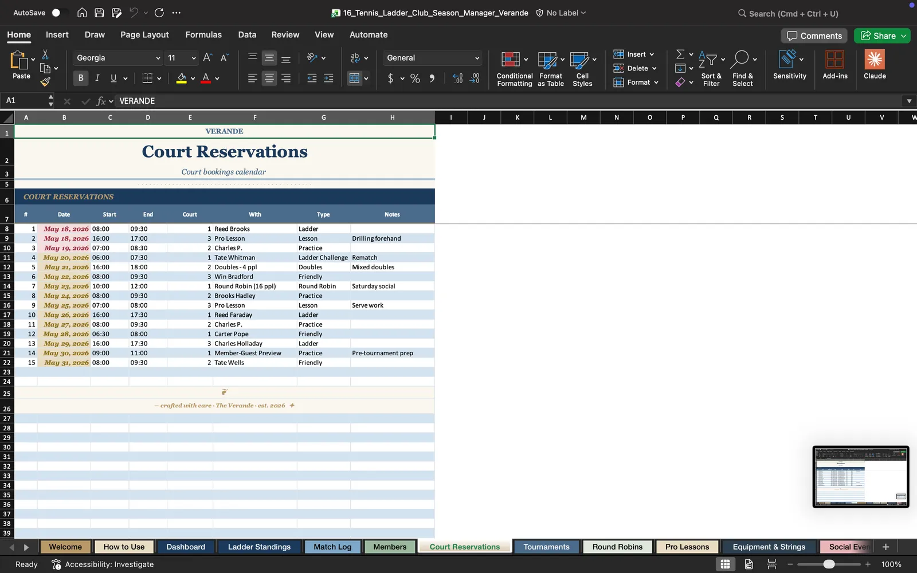This screenshot has height=573, width=917.
Task: Click the Paste clipboard icon
Action: pyautogui.click(x=19, y=60)
